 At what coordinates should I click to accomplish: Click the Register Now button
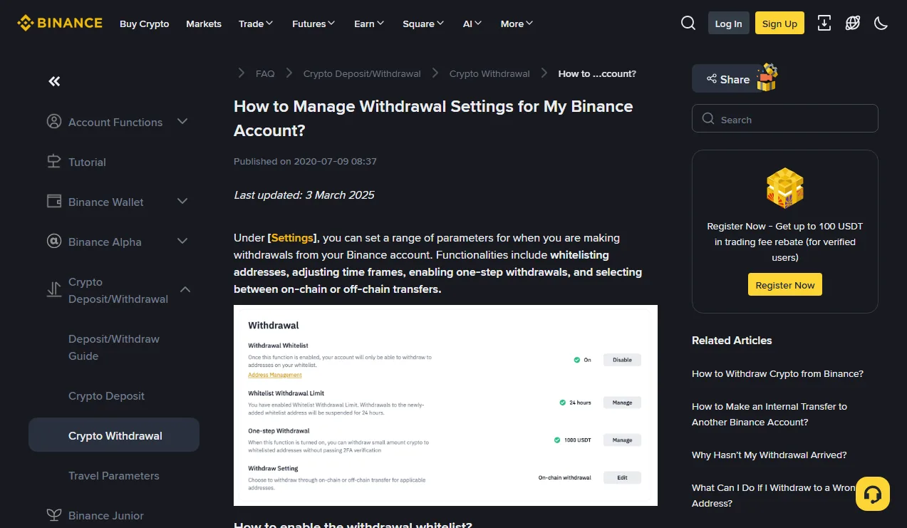784,284
